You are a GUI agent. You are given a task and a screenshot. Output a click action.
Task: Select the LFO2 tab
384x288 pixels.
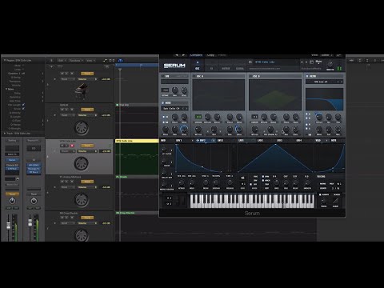click(x=260, y=140)
